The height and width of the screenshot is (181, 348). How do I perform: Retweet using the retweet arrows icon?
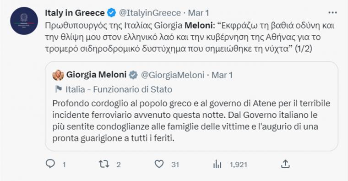click(104, 164)
